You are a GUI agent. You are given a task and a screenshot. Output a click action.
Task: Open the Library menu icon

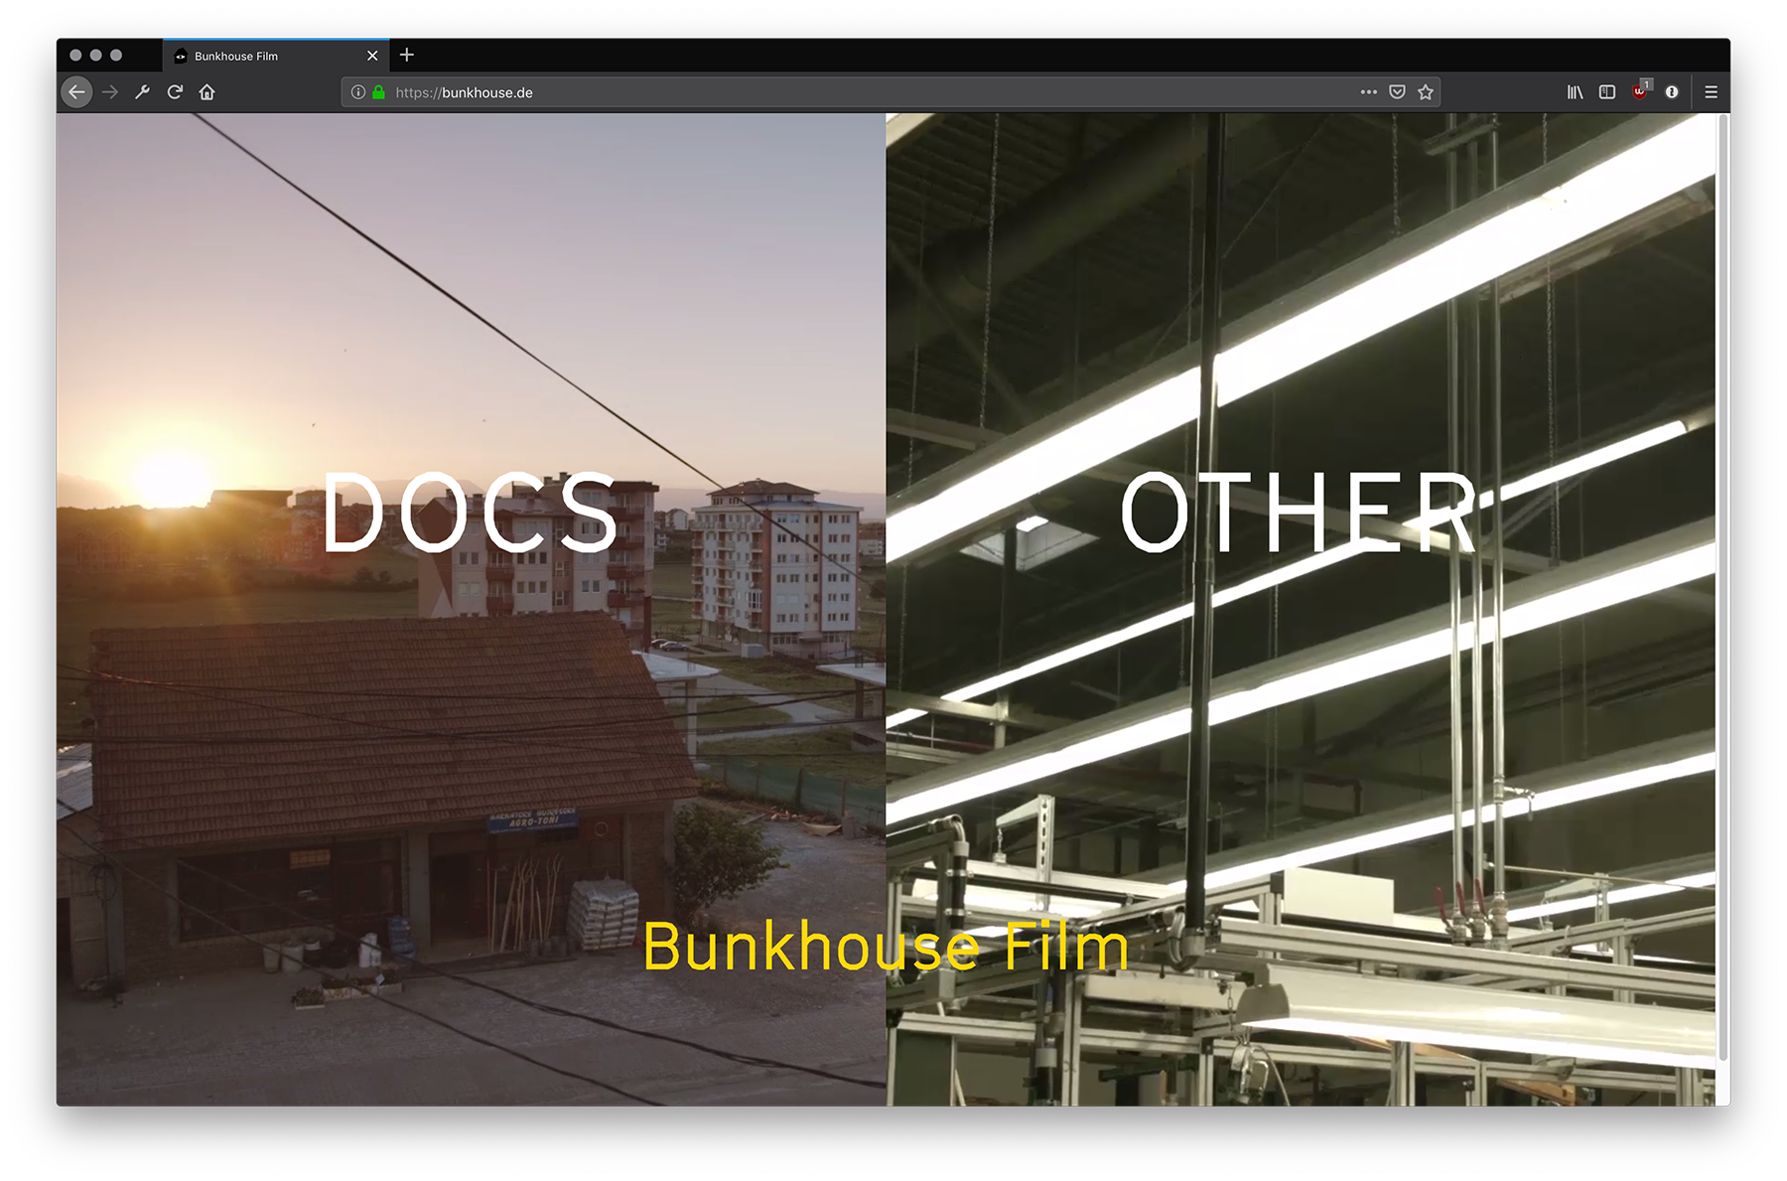point(1575,92)
